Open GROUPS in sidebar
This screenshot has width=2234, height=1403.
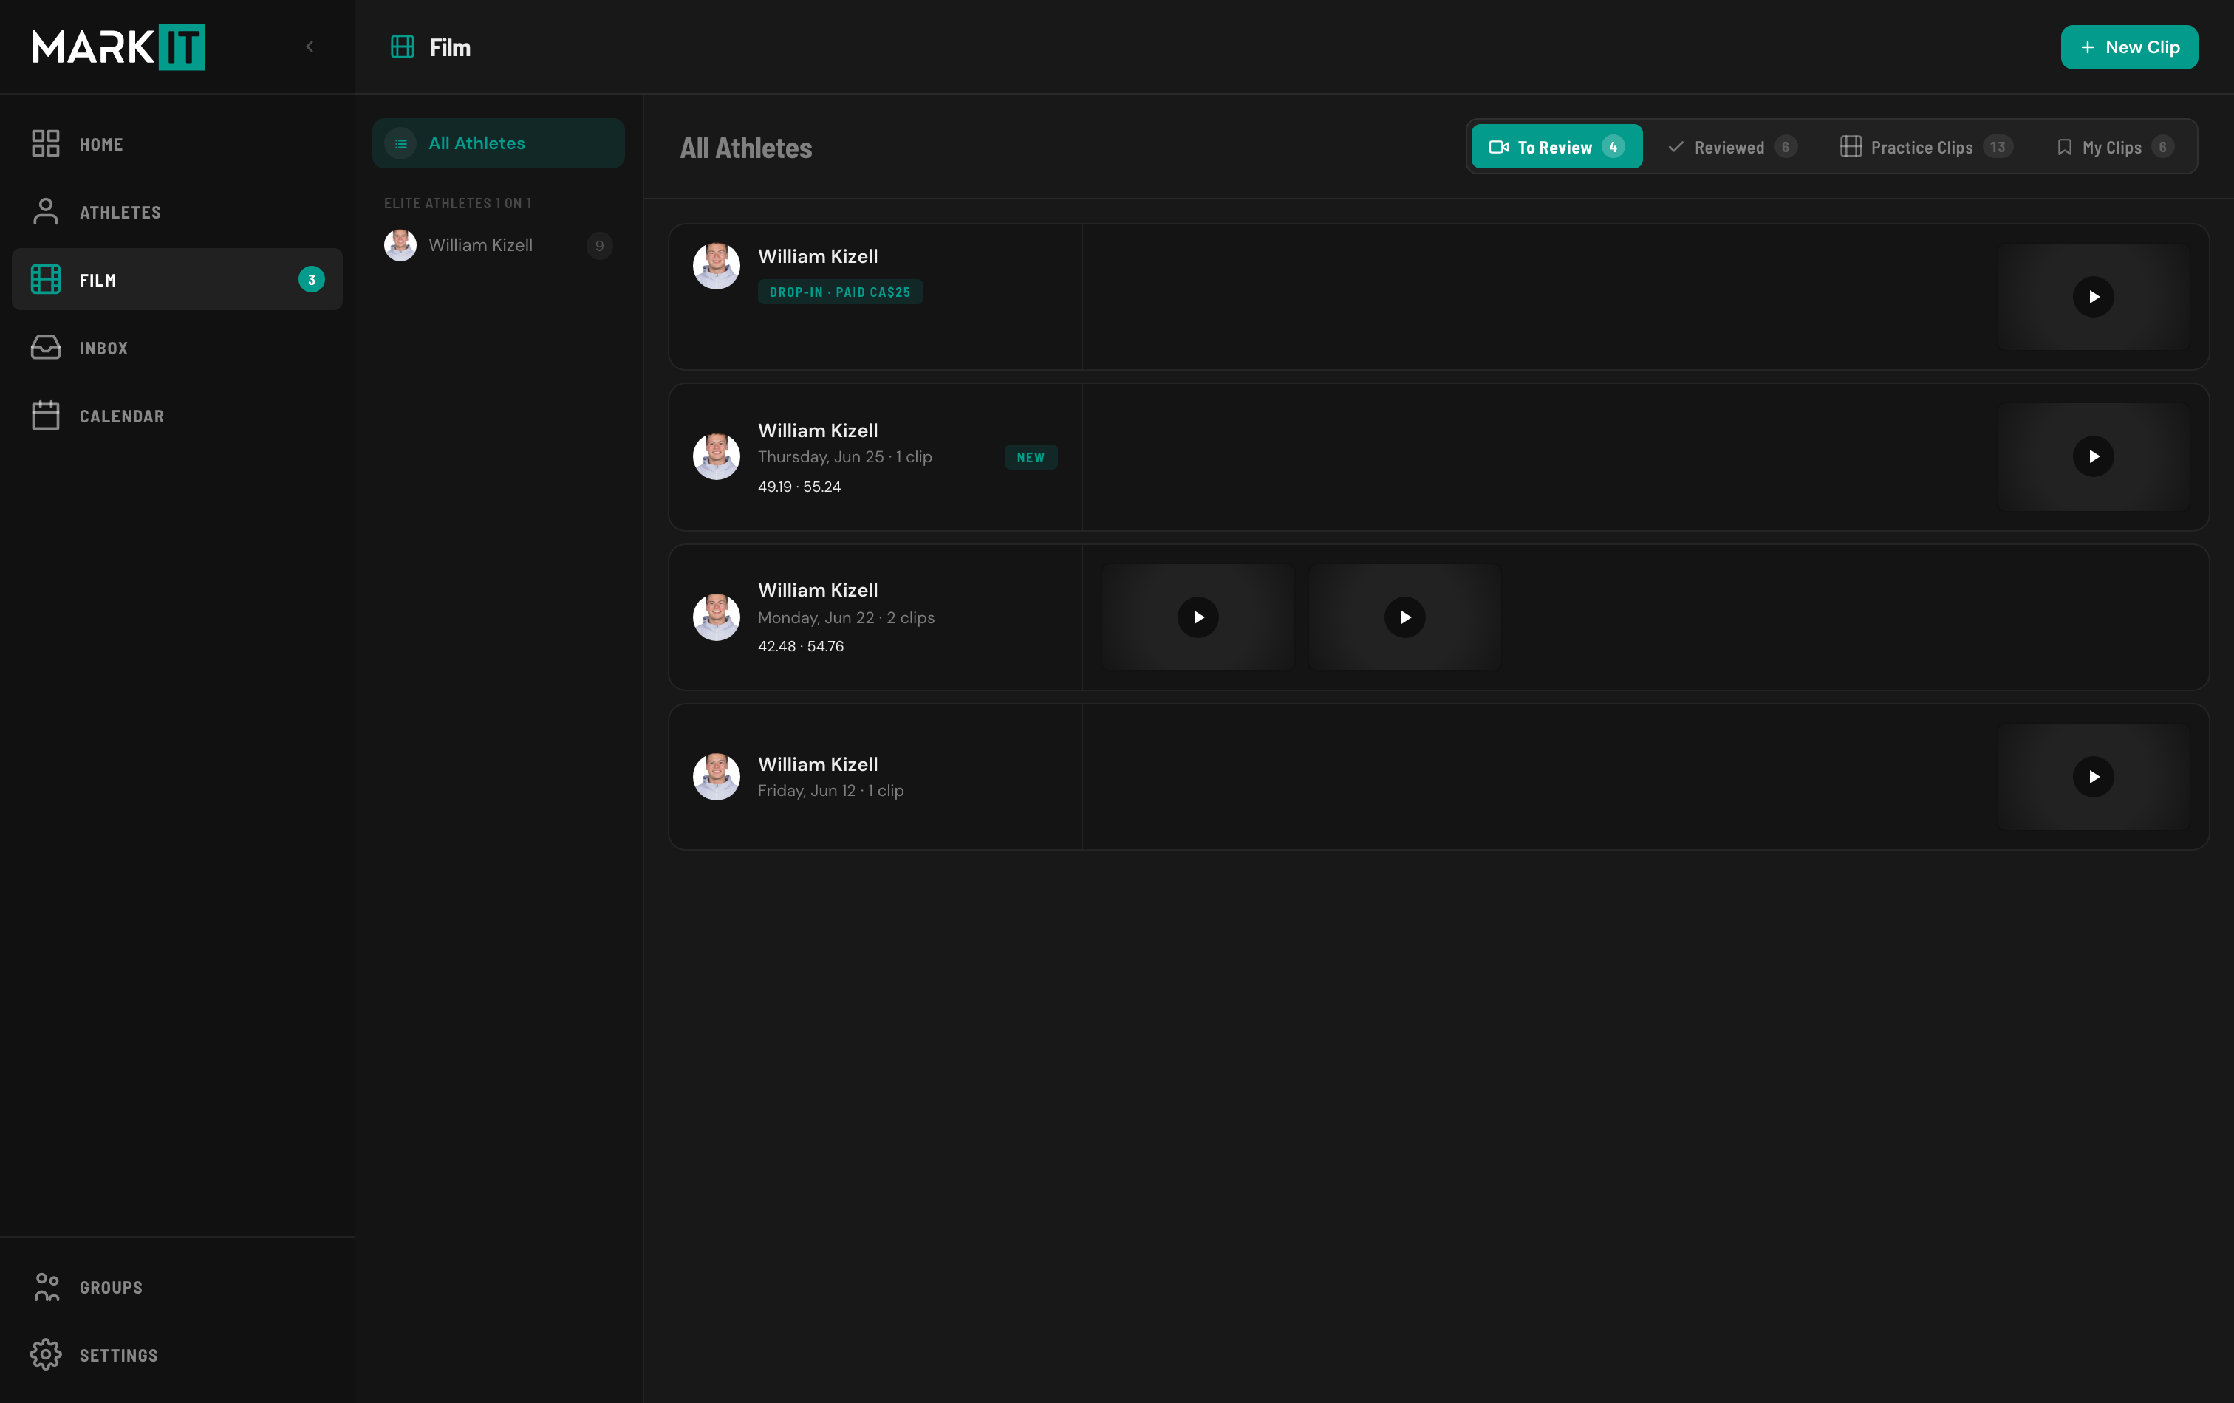tap(112, 1287)
